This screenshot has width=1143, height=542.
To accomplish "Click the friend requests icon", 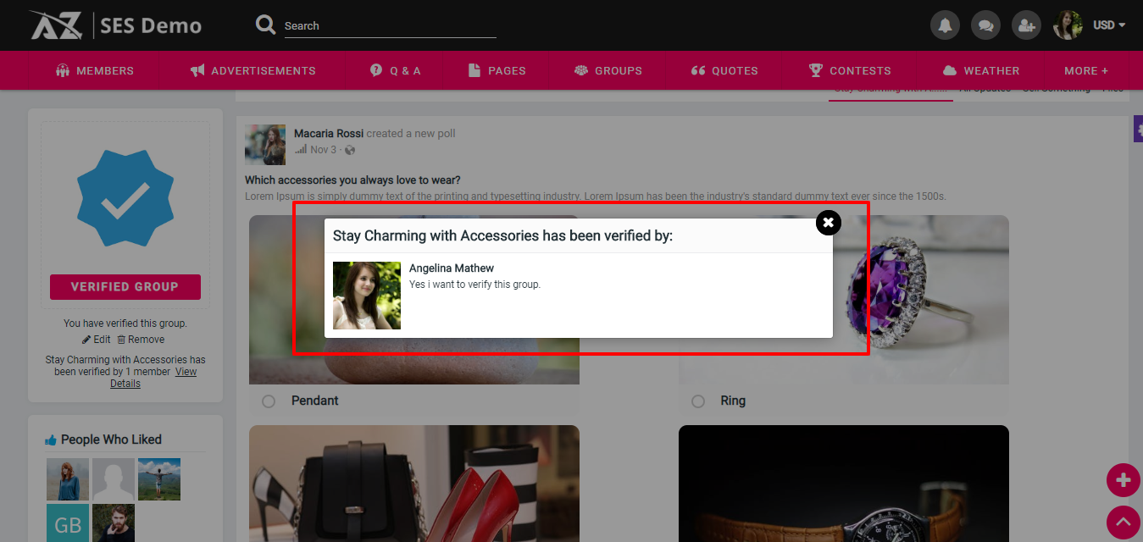I will point(1026,25).
